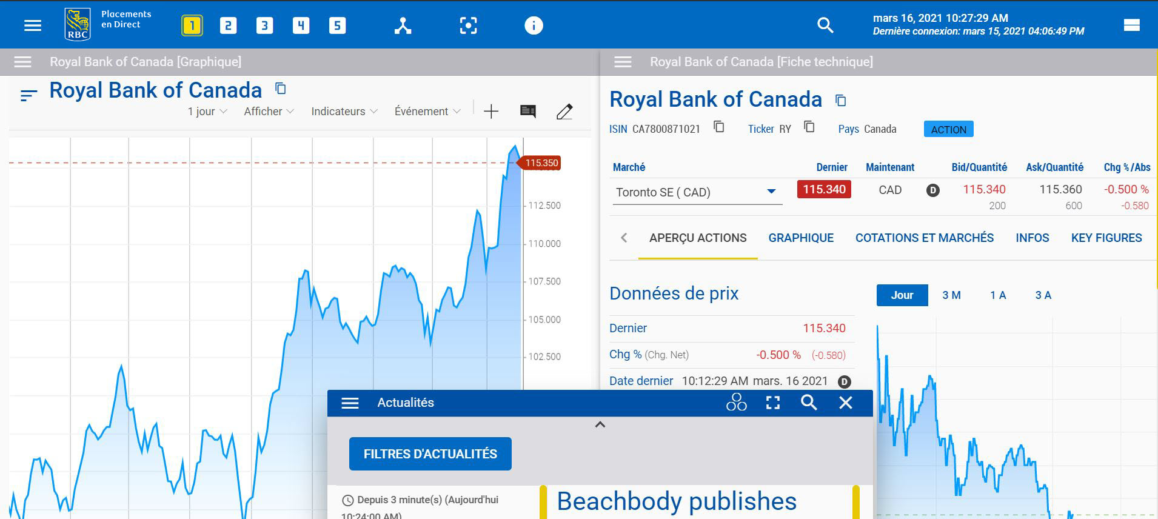Select the APERÇU ACTIONS tab
Viewport: 1158px width, 519px height.
(x=698, y=238)
